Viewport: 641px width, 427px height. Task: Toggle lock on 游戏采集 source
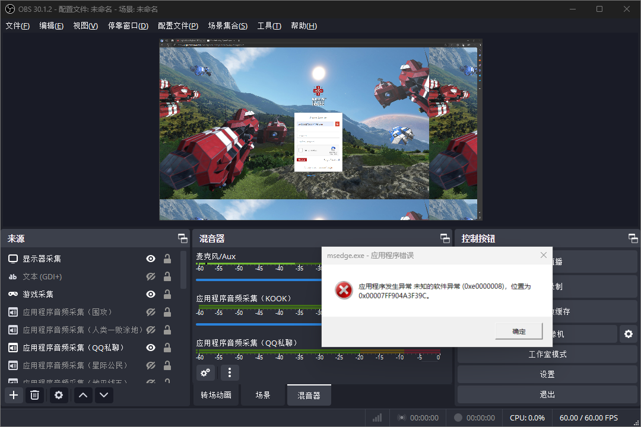pyautogui.click(x=167, y=294)
